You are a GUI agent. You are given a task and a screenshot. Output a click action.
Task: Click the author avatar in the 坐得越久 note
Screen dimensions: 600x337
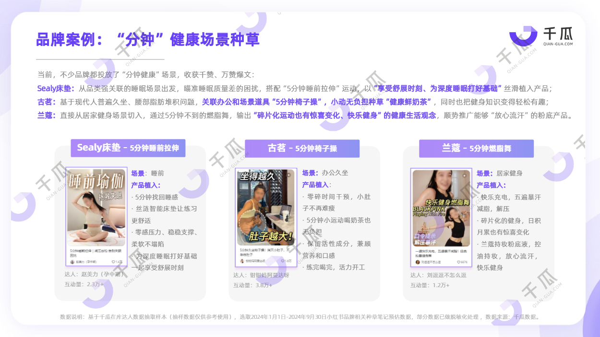[242, 261]
